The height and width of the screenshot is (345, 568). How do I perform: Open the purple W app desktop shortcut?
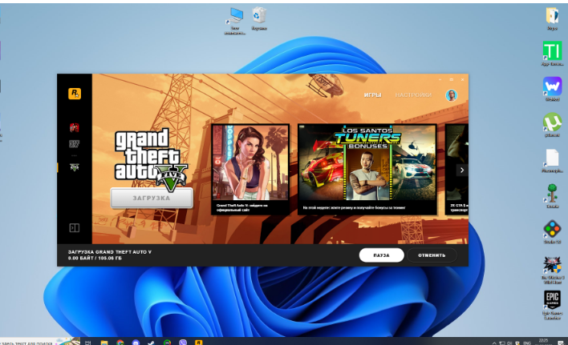[x=552, y=89]
